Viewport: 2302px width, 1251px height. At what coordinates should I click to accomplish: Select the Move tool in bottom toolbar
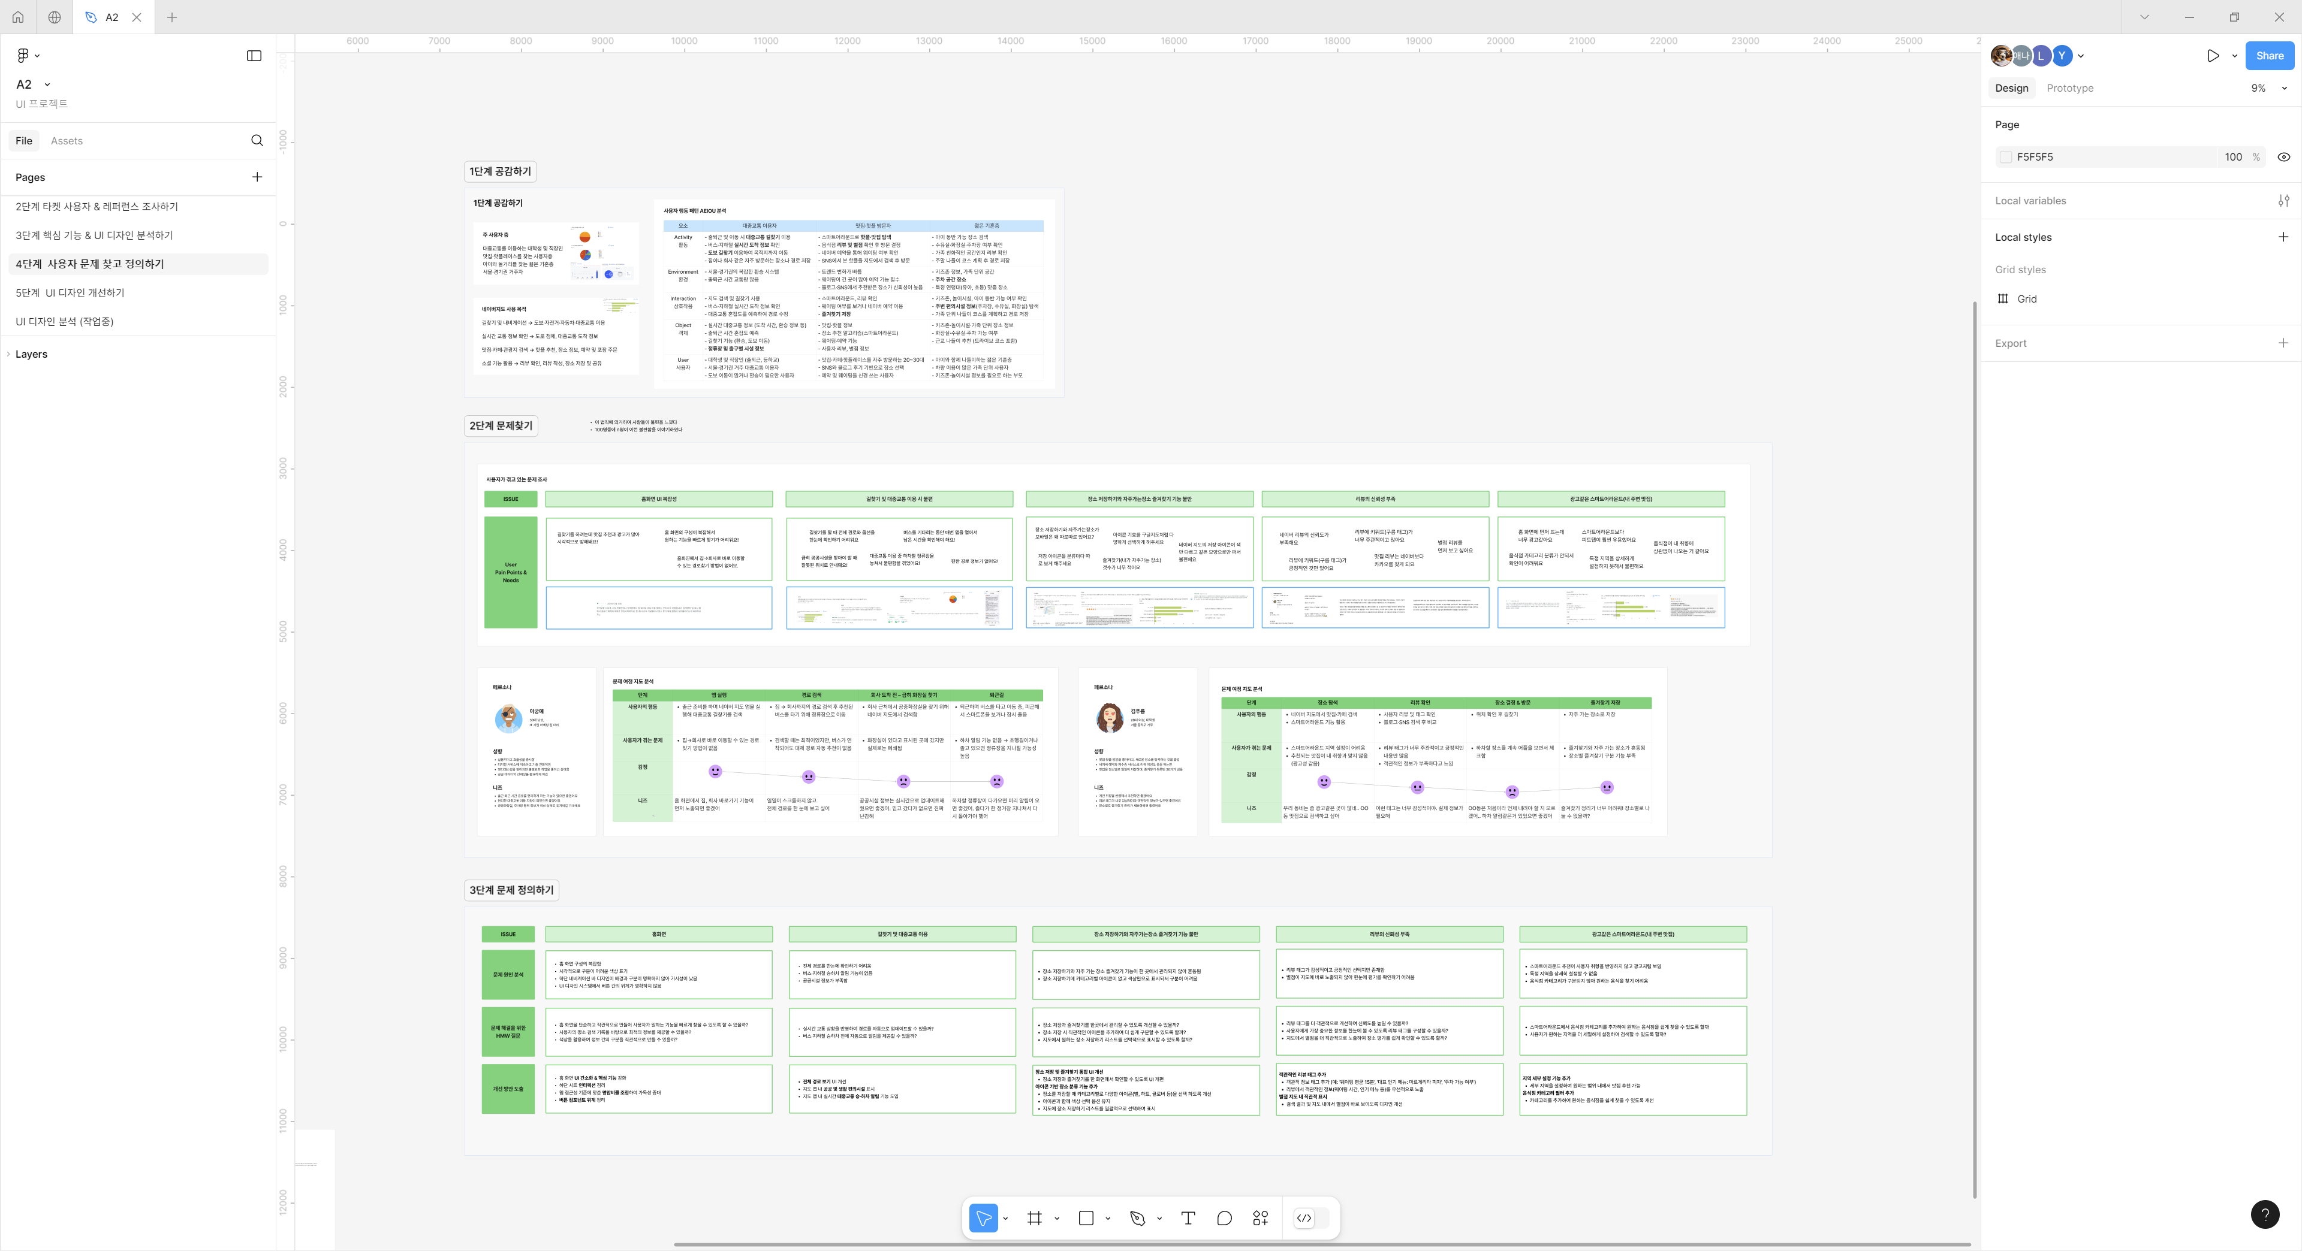point(983,1218)
